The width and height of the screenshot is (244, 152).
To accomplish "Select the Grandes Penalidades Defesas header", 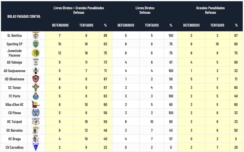I will click(x=210, y=10).
